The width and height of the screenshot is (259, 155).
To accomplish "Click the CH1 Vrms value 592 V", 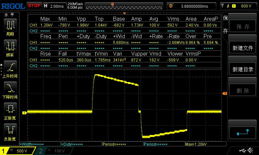I will pos(173,25).
